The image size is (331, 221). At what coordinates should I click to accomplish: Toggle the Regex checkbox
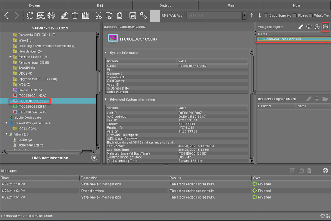(x=295, y=16)
